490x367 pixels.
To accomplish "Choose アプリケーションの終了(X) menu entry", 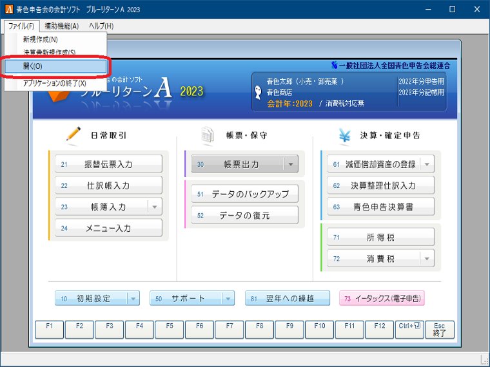I will pyautogui.click(x=56, y=83).
